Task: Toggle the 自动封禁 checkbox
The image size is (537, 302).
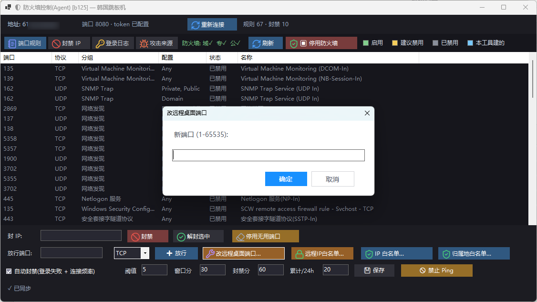Action: 9,271
